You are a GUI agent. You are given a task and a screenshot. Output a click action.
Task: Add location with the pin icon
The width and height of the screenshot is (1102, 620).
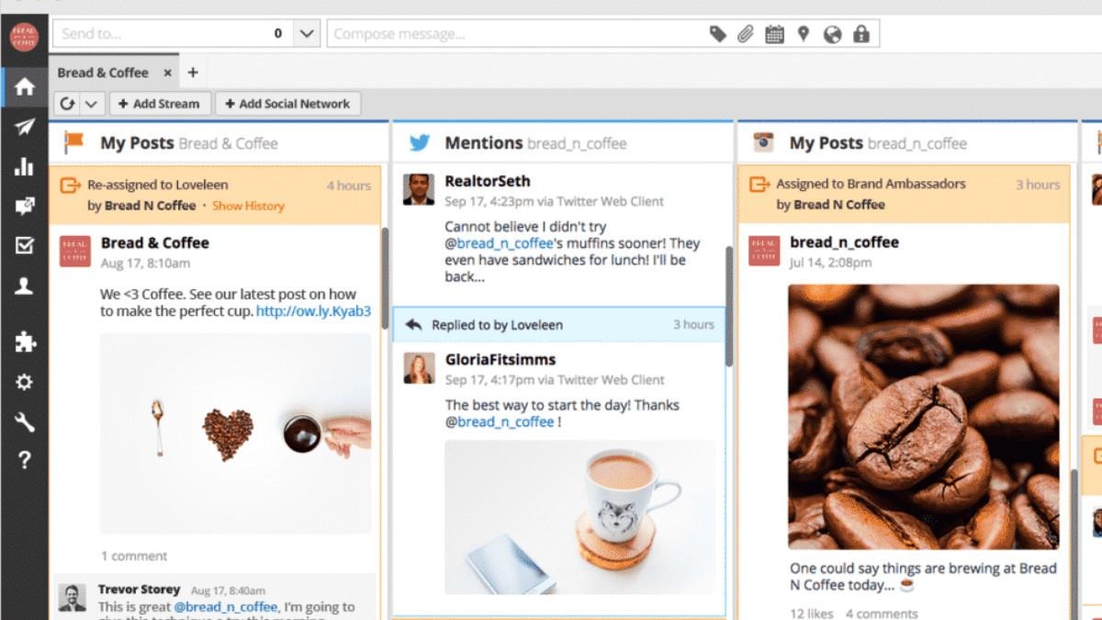[x=804, y=34]
